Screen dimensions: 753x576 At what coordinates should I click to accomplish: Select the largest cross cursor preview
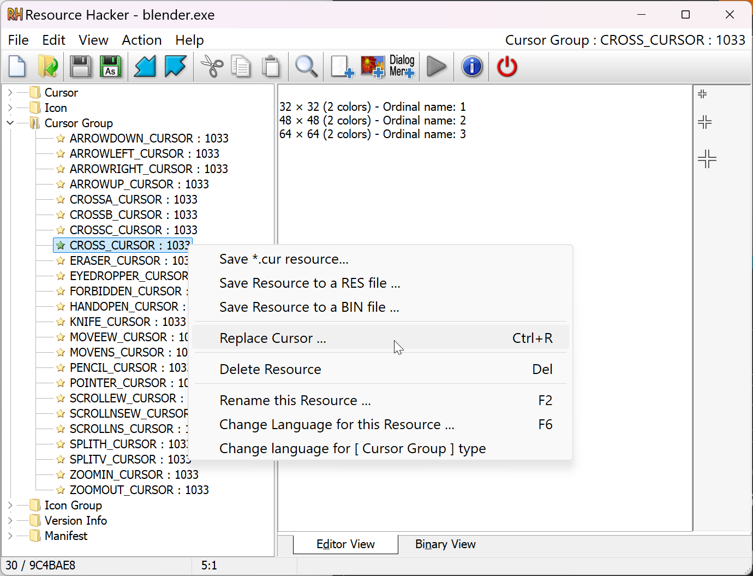tap(707, 159)
